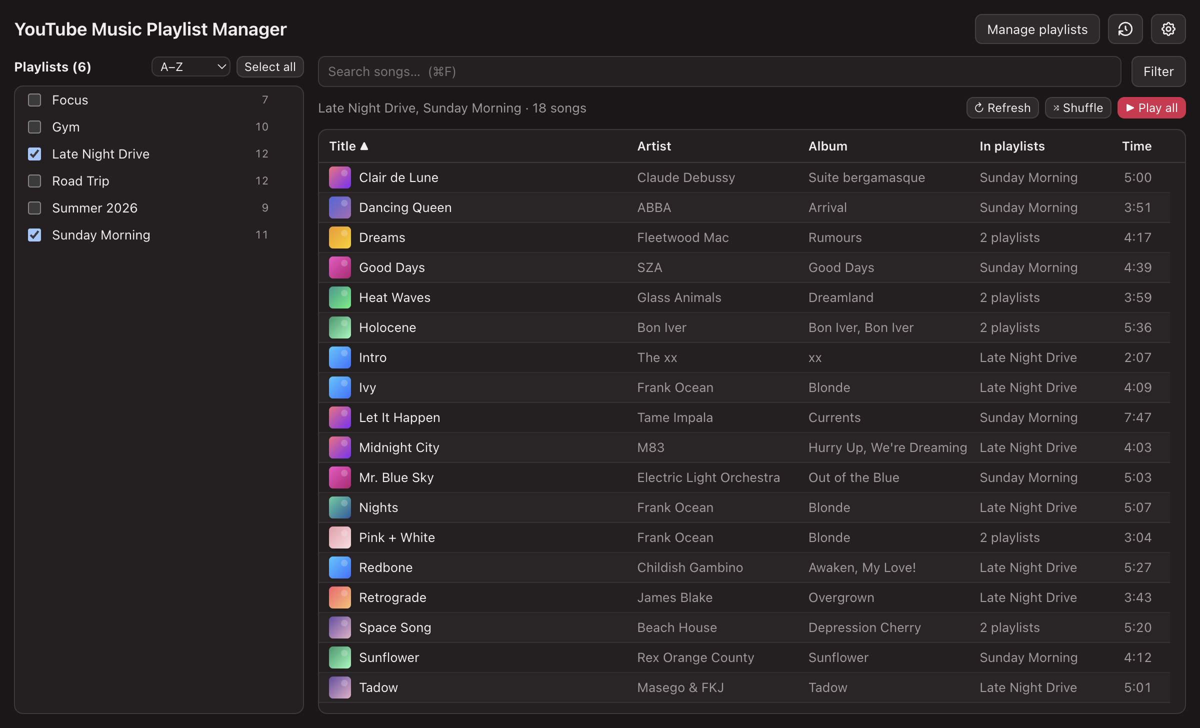
Task: Sort by the In playlists column header
Action: coord(1012,146)
